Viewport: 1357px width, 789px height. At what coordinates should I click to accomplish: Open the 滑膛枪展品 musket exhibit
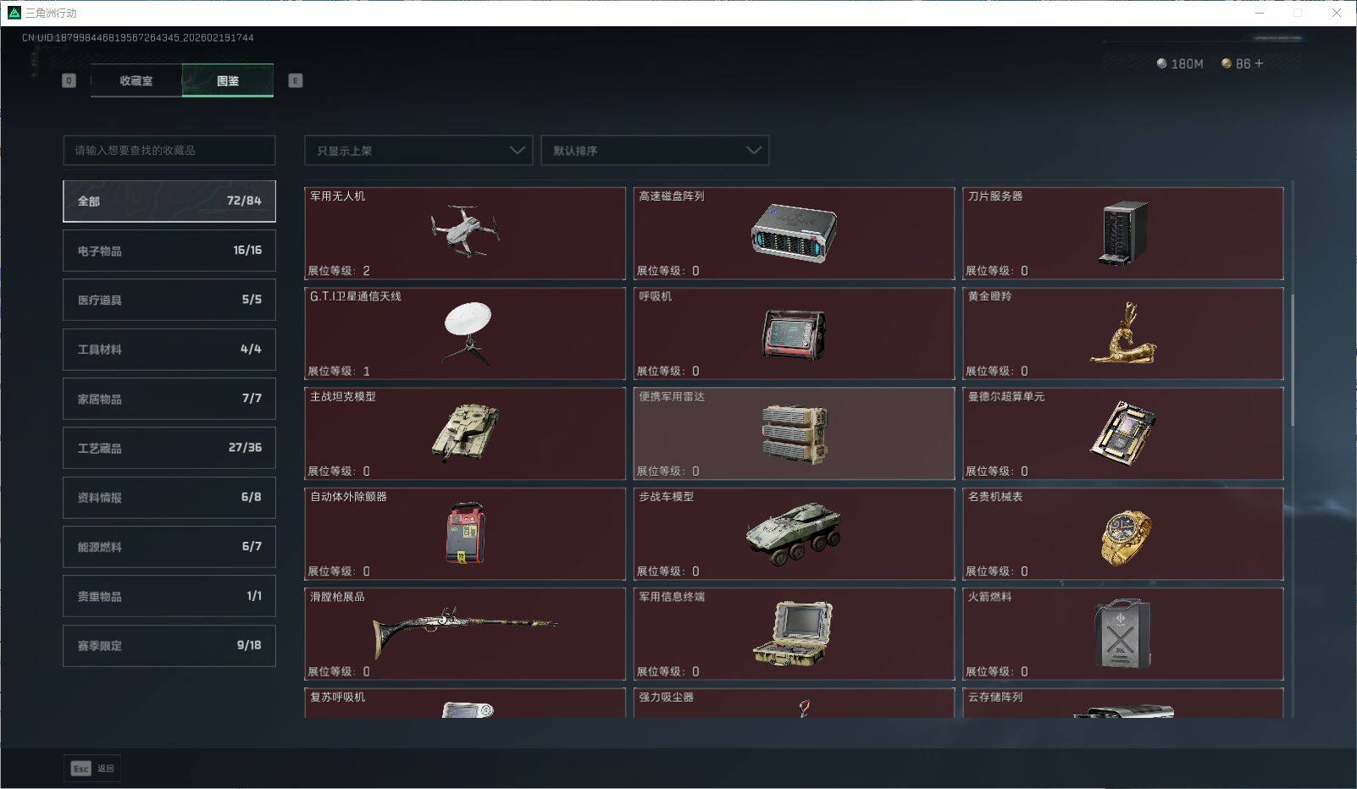coord(464,634)
